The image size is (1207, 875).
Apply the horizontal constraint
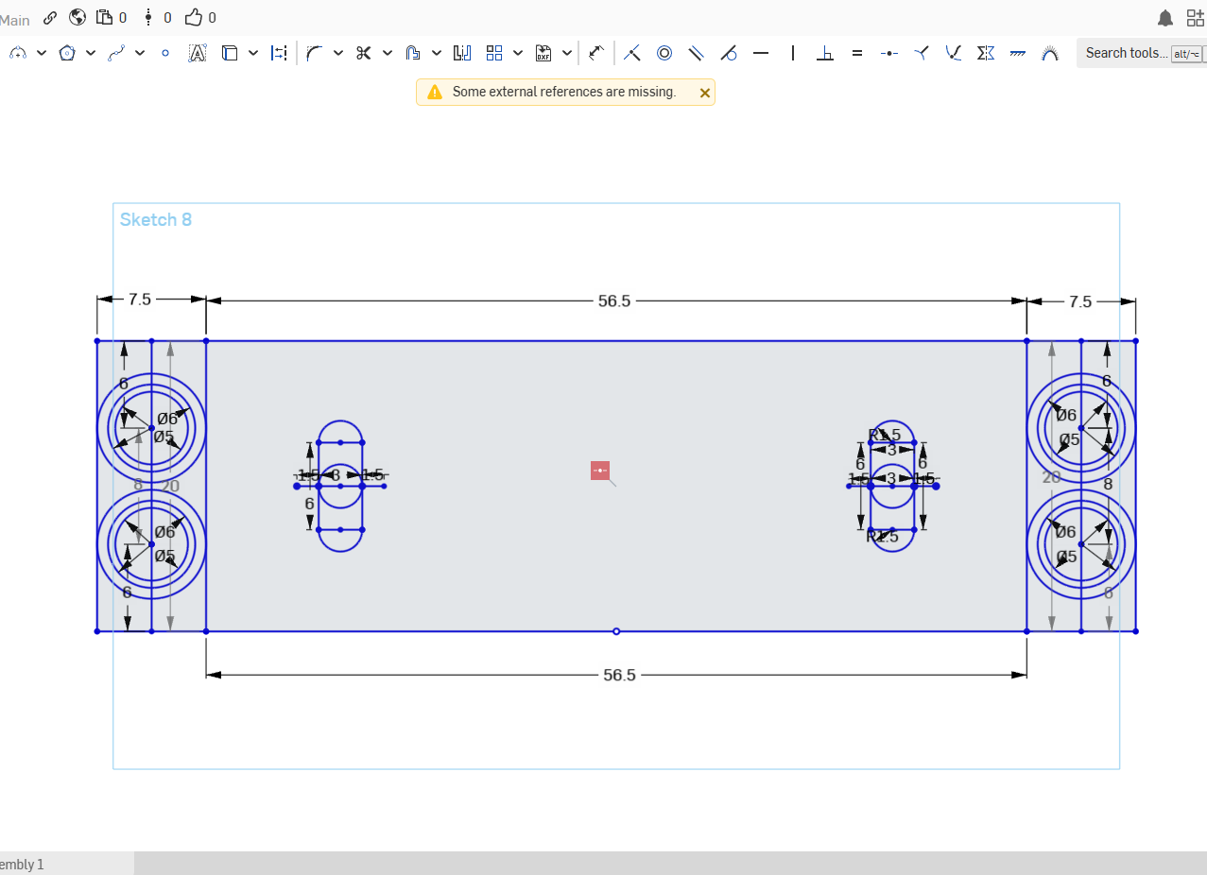pyautogui.click(x=761, y=53)
